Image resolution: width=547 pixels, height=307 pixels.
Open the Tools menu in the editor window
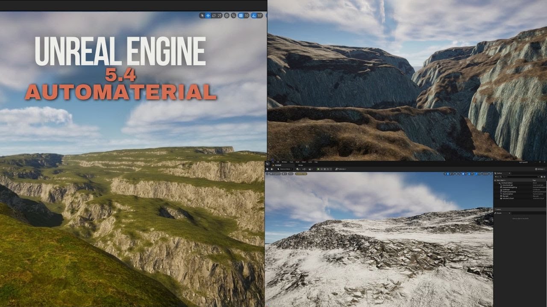[291, 162]
